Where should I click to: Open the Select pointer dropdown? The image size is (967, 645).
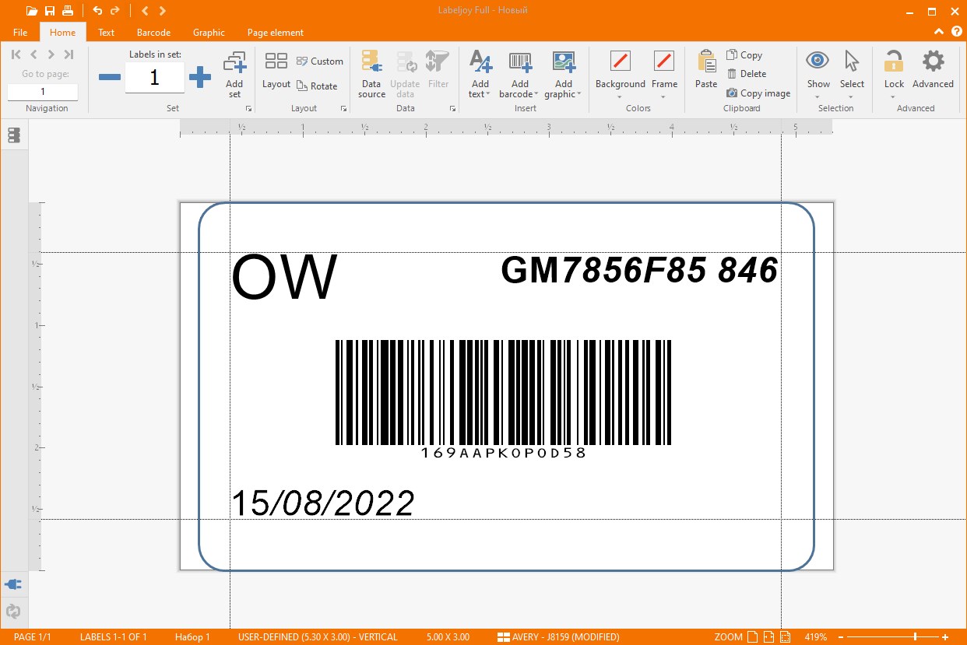(x=852, y=75)
